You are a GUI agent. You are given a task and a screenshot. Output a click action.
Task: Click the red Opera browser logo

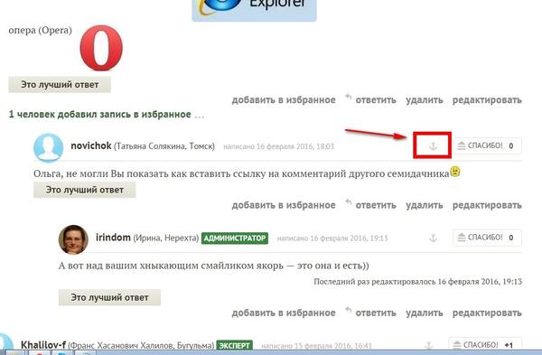[101, 48]
